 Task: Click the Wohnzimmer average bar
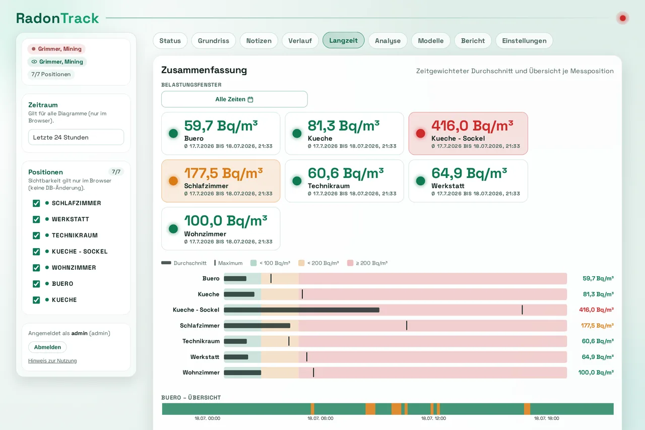pos(242,373)
